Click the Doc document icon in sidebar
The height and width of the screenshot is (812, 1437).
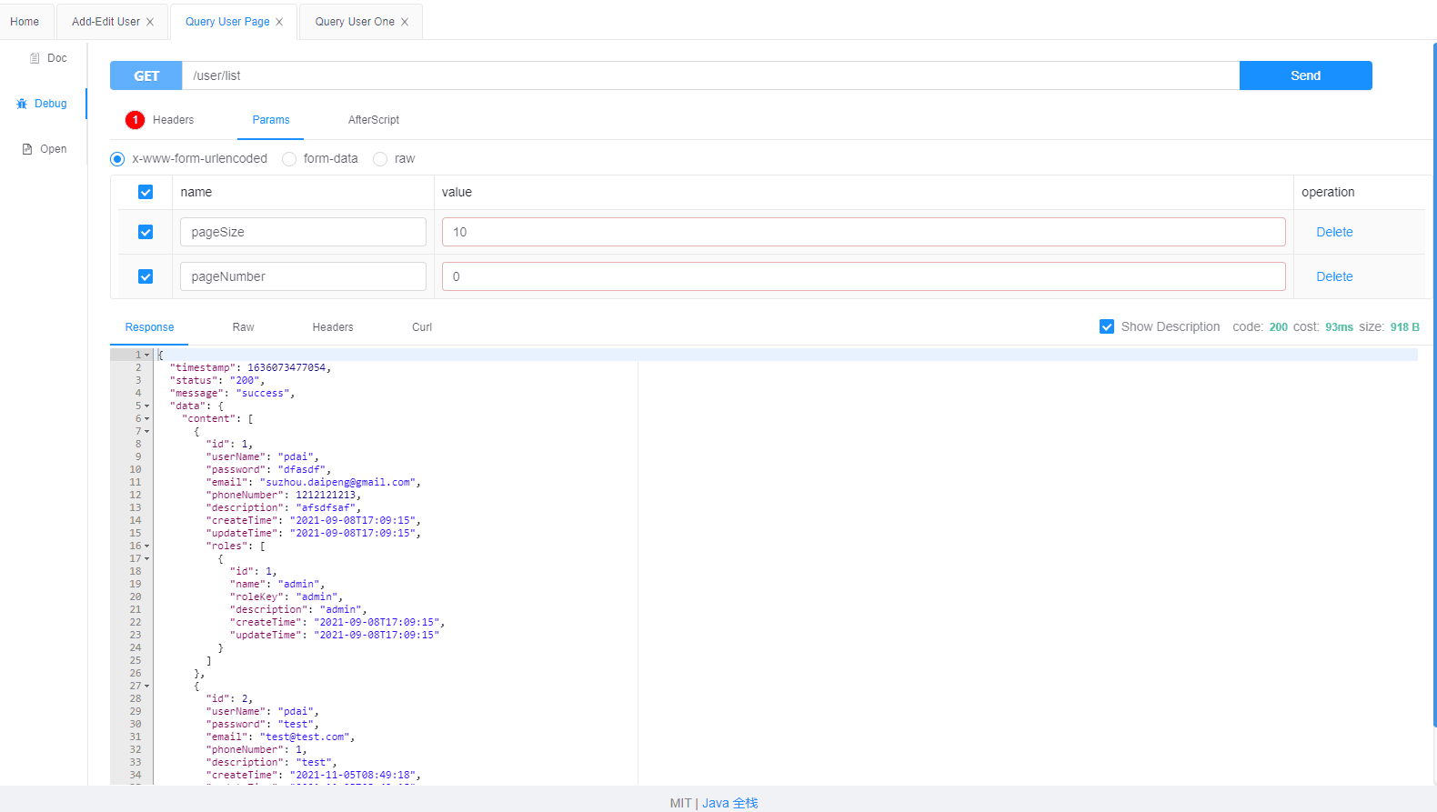[x=35, y=58]
